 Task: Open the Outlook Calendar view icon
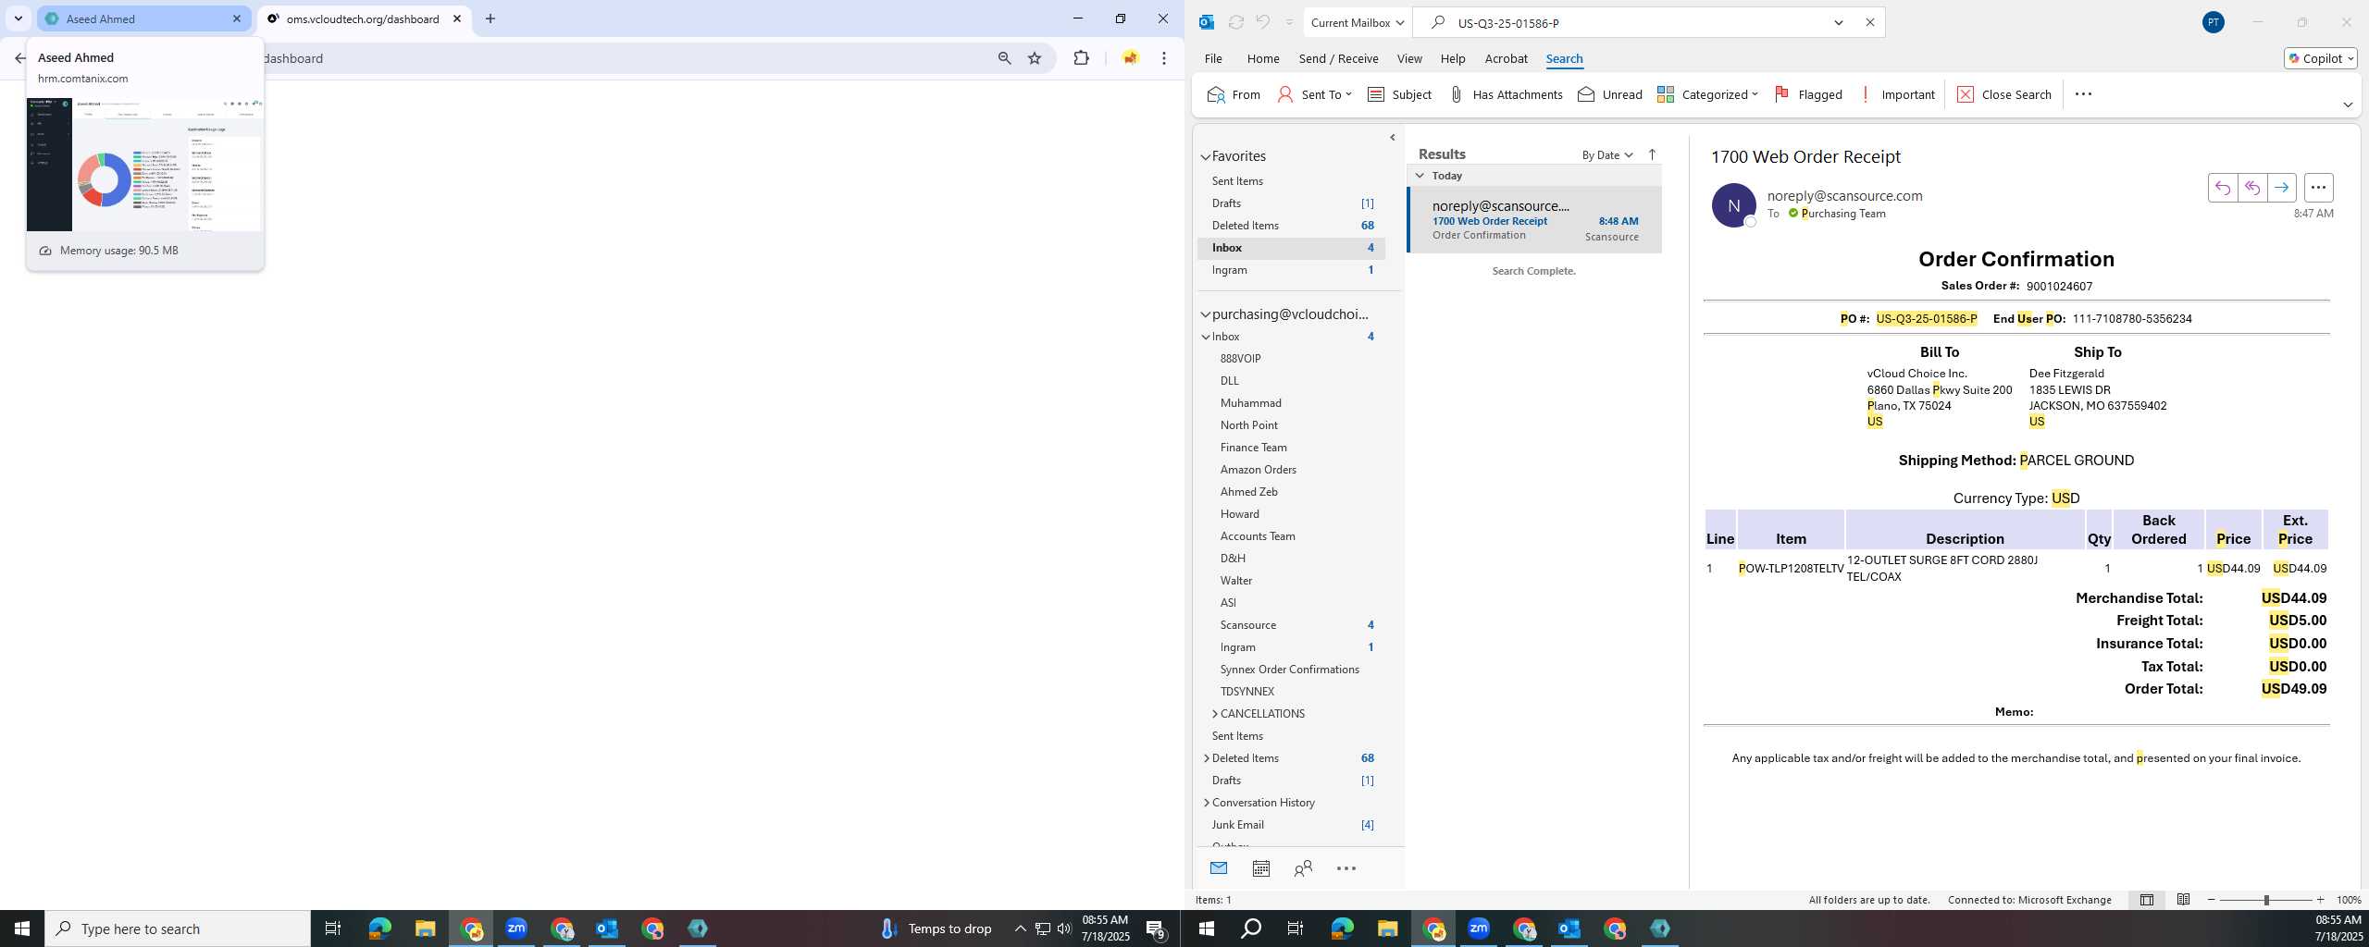pyautogui.click(x=1260, y=868)
